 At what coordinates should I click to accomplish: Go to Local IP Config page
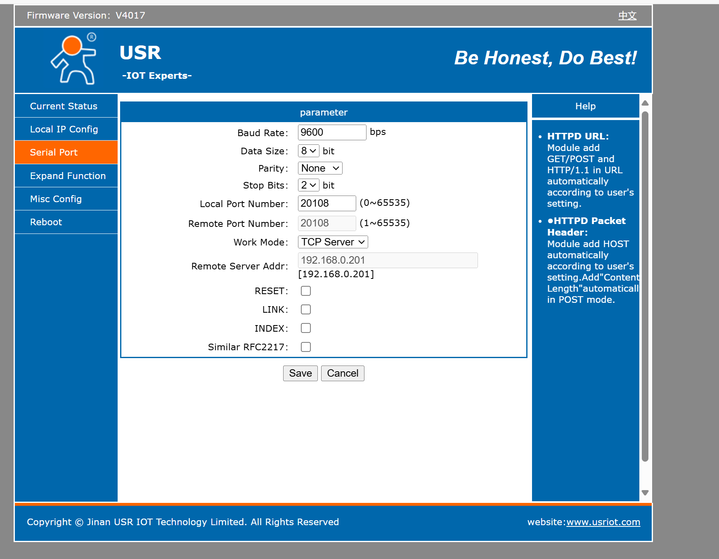64,129
